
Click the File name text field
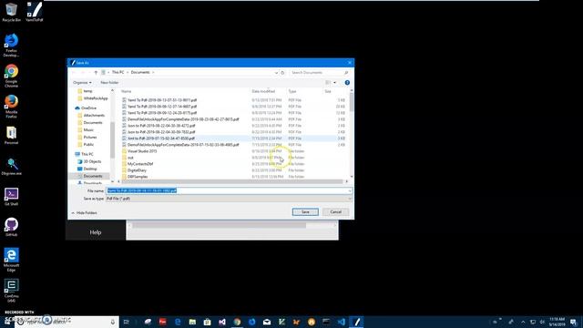coord(227,190)
